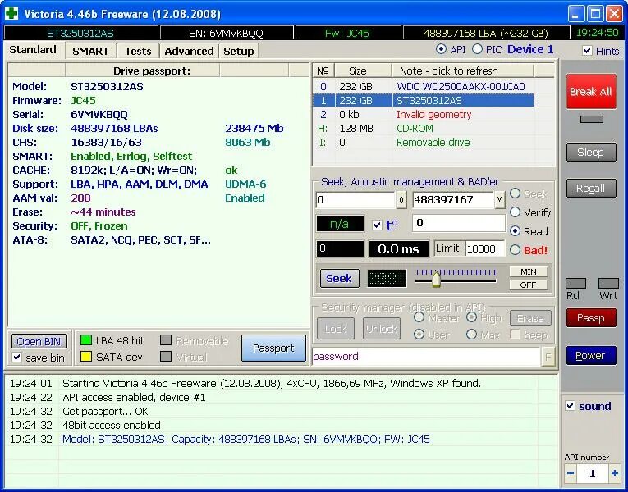Select the H: CD-ROM row
The height and width of the screenshot is (492, 628).
[424, 129]
